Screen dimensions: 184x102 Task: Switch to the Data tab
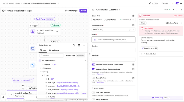click(x=43, y=50)
